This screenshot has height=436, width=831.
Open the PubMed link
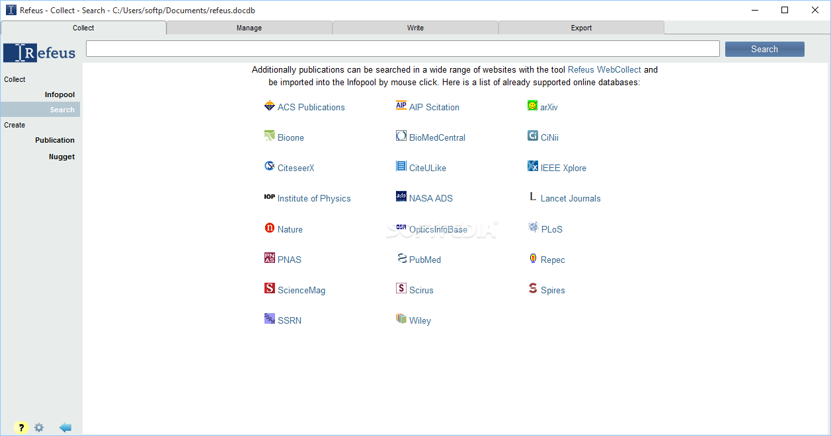tap(425, 260)
